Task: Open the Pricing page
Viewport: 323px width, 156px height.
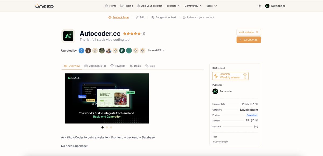Action: click(x=127, y=6)
